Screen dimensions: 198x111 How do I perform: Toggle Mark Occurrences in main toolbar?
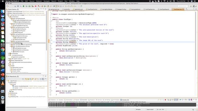(x=56, y=6)
